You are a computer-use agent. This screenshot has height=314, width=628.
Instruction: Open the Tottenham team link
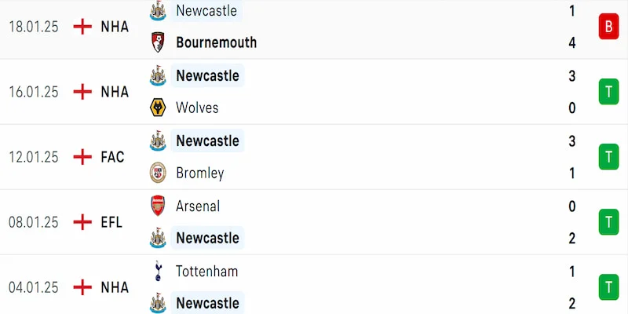pyautogui.click(x=207, y=272)
